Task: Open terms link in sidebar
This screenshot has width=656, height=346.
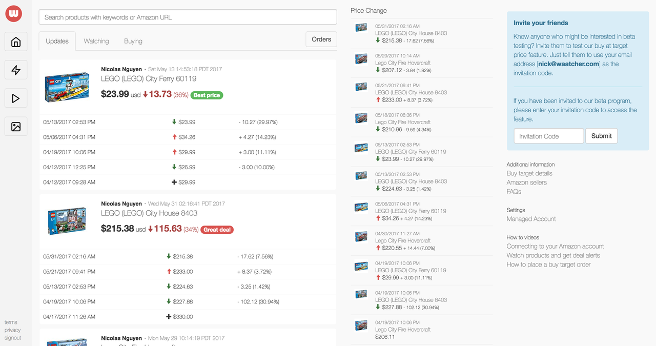Action: click(x=11, y=322)
